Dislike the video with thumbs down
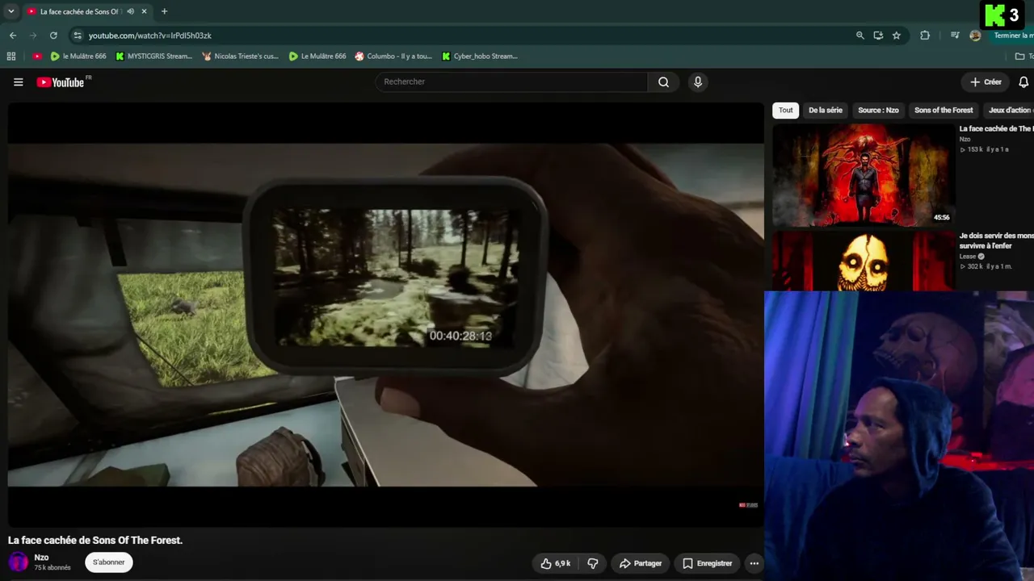 pyautogui.click(x=593, y=563)
